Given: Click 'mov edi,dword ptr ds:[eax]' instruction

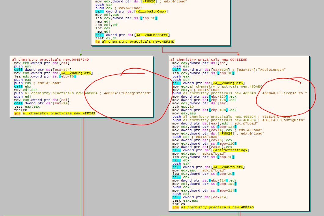Looking at the screenshot, I should tap(200, 103).
